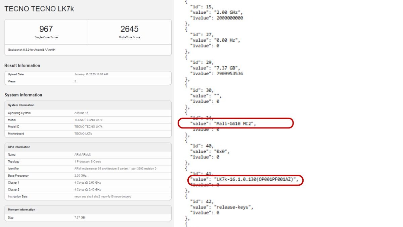Select the single-core score 967
This screenshot has height=227, width=403.
pyautogui.click(x=46, y=29)
